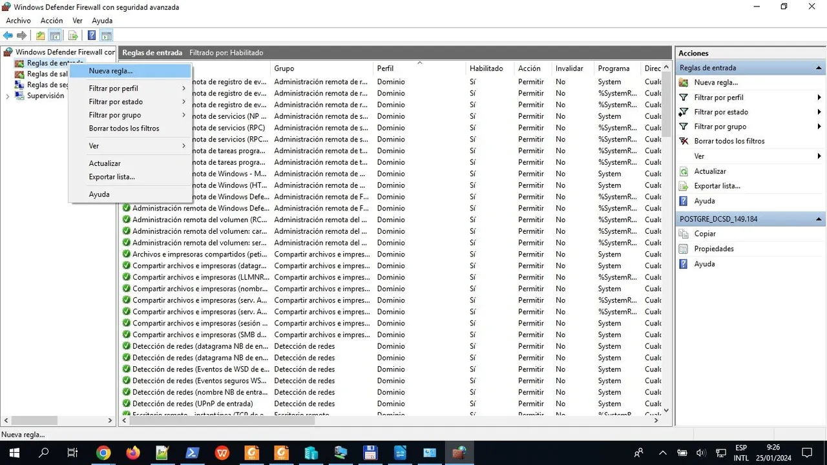The height and width of the screenshot is (465, 827).
Task: Click Ayuda under POSTGRE_DCSD_149.184 actions
Action: click(704, 264)
